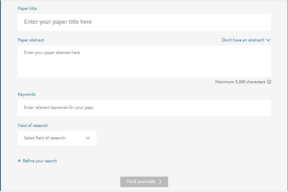The image size is (288, 192).
Task: Focus the Paper abstract text area
Action: (144, 61)
